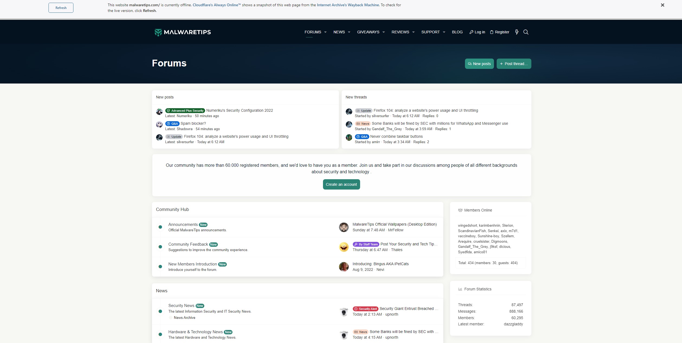This screenshot has height=343, width=682.
Task: Click the New posts button in header
Action: click(479, 64)
